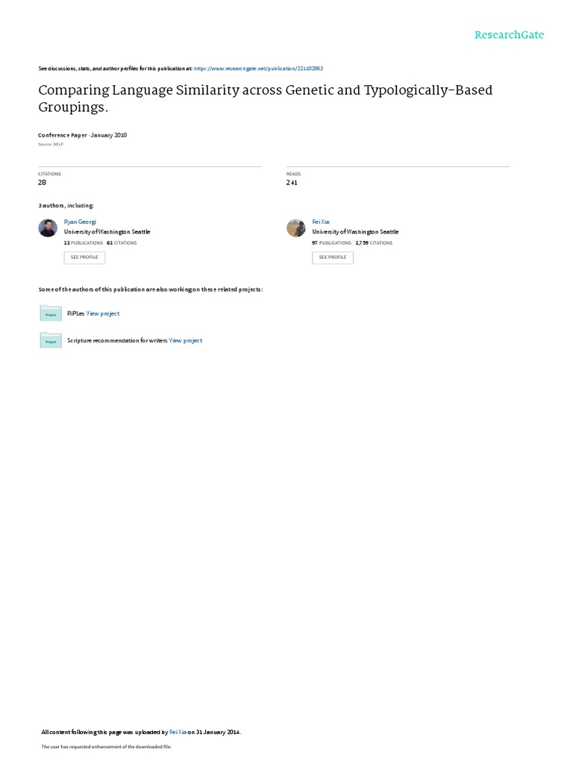Select the Scripture recommendation project folder icon
Viewport: 573px width, 764px height.
pos(51,340)
